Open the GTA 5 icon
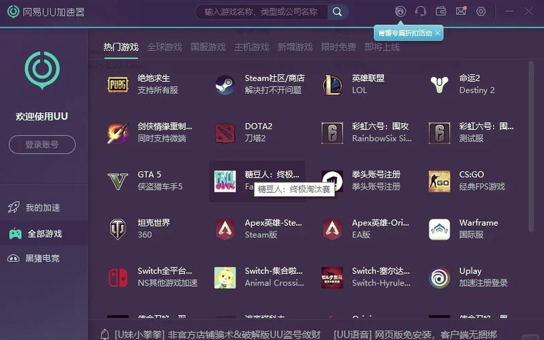Image resolution: width=544 pixels, height=340 pixels. [118, 181]
